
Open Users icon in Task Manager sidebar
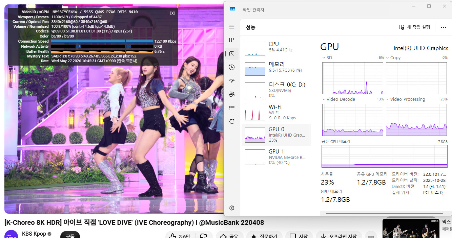[232, 94]
